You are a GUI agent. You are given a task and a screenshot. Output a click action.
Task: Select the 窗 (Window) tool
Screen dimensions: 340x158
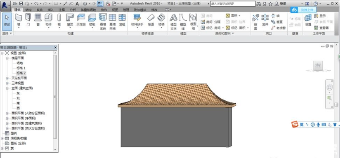click(38, 20)
